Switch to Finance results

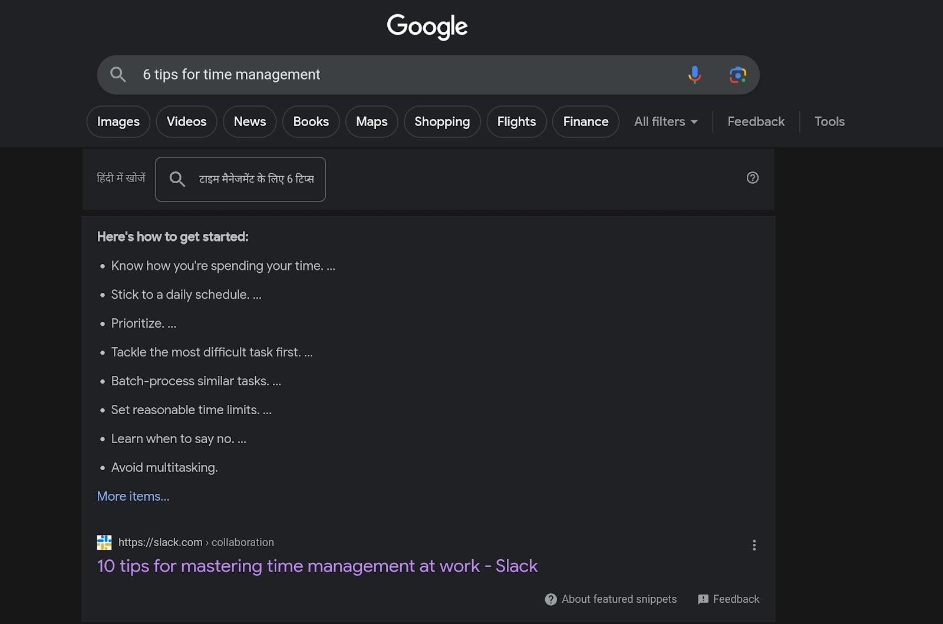[586, 121]
